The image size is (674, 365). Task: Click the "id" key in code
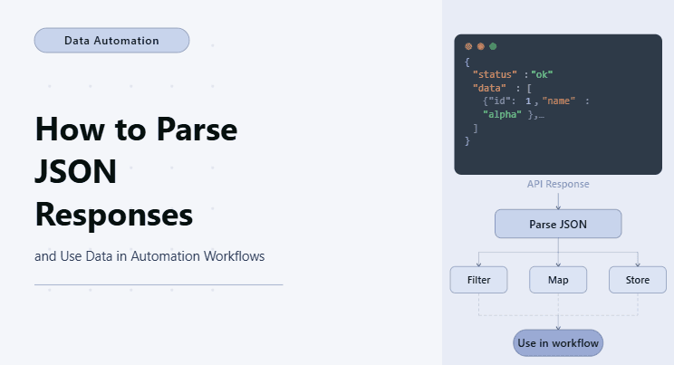[499, 101]
